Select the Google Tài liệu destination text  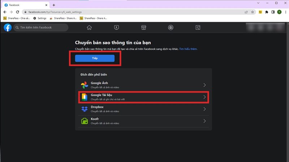click(x=102, y=95)
